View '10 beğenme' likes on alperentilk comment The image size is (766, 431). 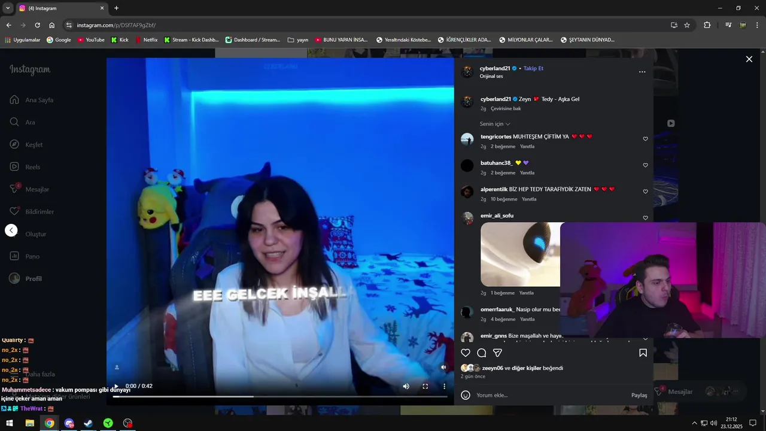tap(504, 199)
